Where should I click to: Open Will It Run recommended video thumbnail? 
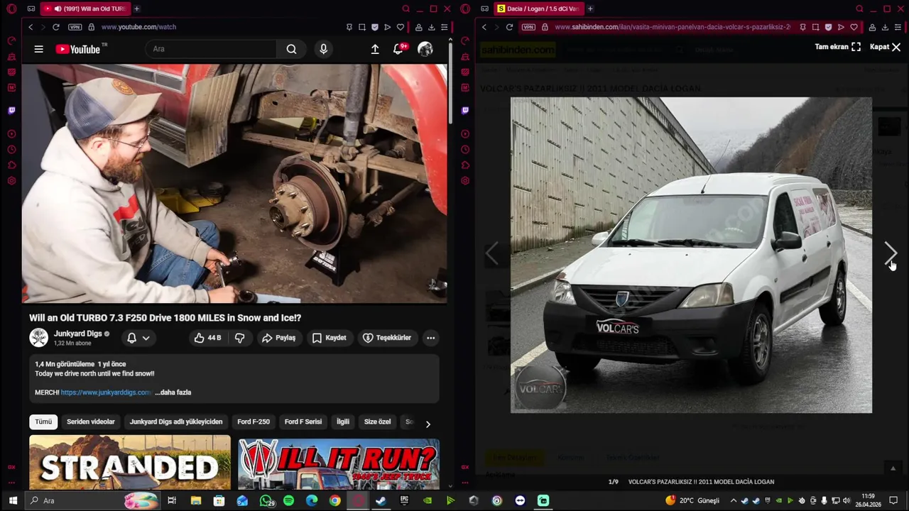[339, 462]
